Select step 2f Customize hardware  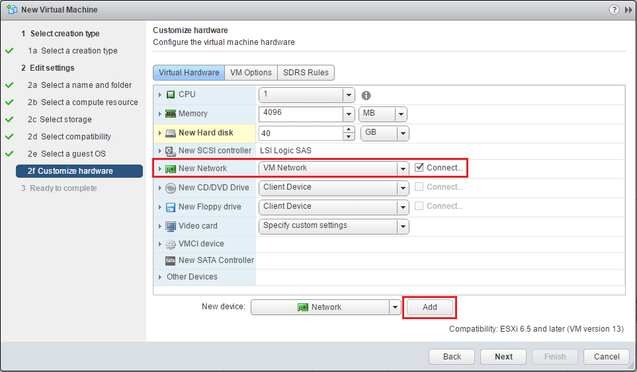pyautogui.click(x=79, y=171)
